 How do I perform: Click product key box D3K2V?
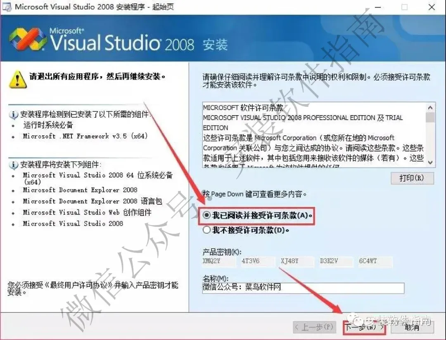336,261
